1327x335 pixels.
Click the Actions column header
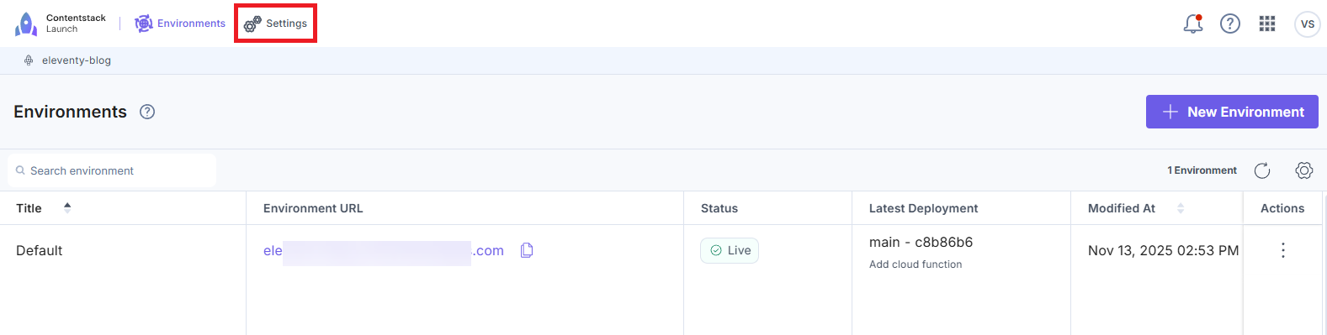click(x=1282, y=208)
